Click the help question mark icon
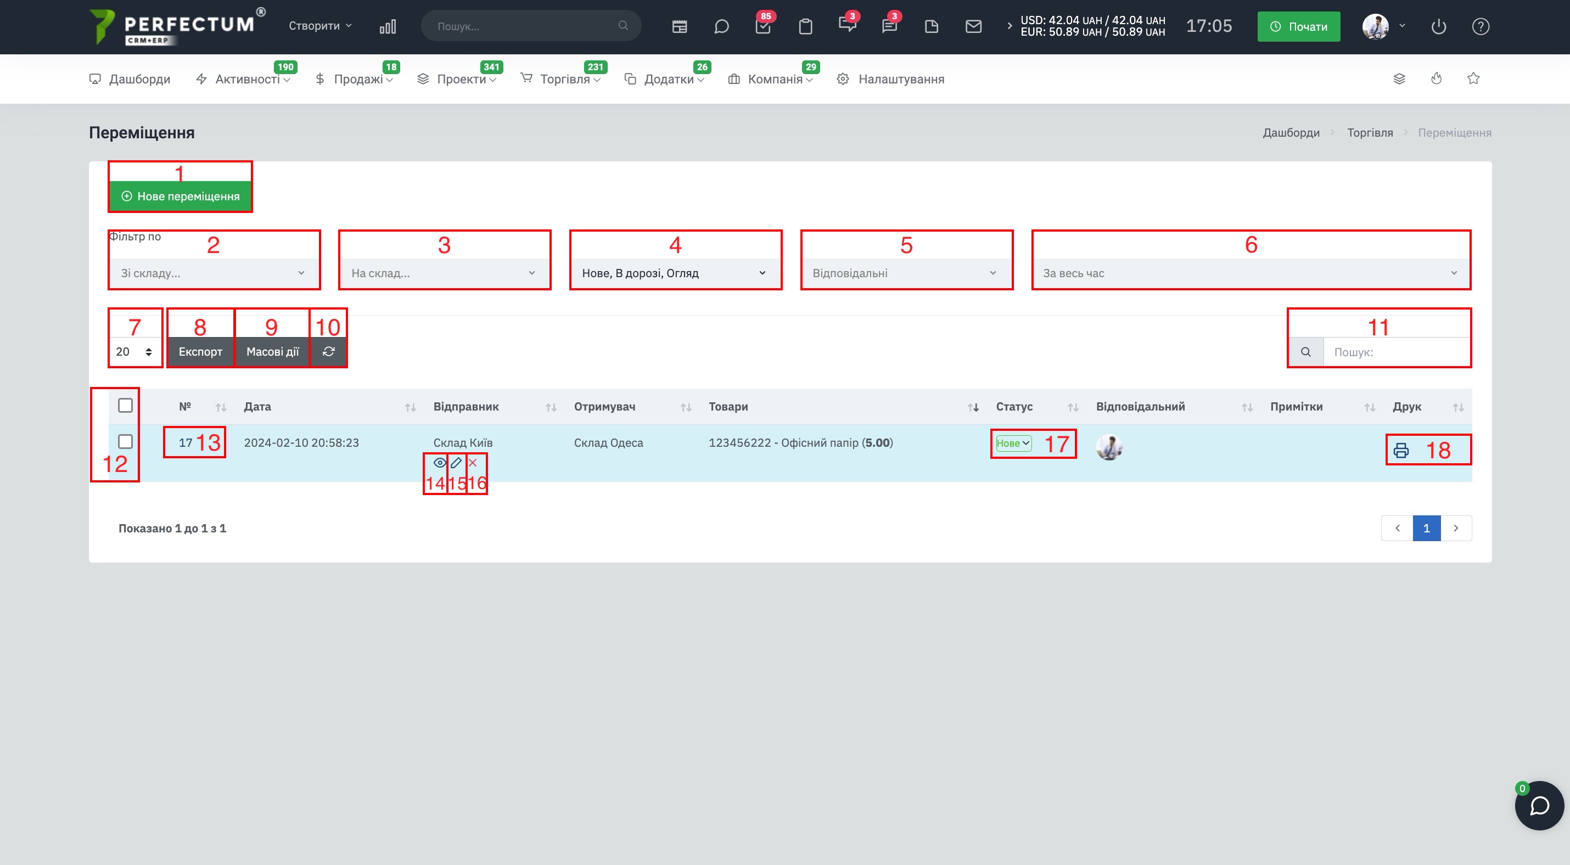The image size is (1570, 865). pyautogui.click(x=1481, y=26)
